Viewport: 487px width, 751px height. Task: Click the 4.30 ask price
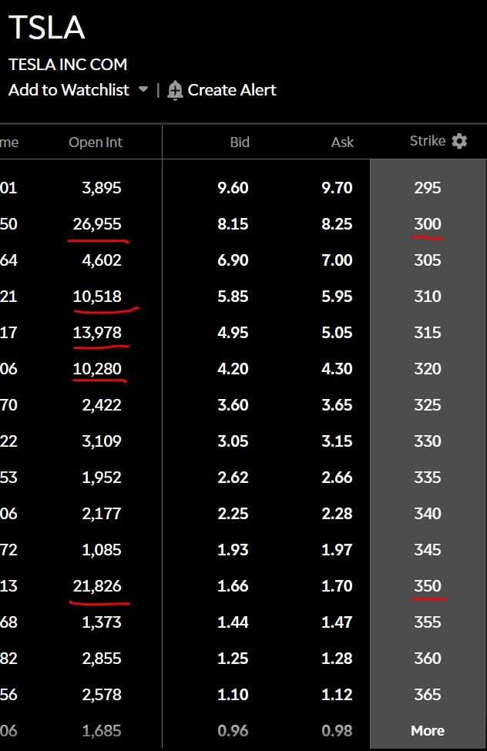click(337, 369)
